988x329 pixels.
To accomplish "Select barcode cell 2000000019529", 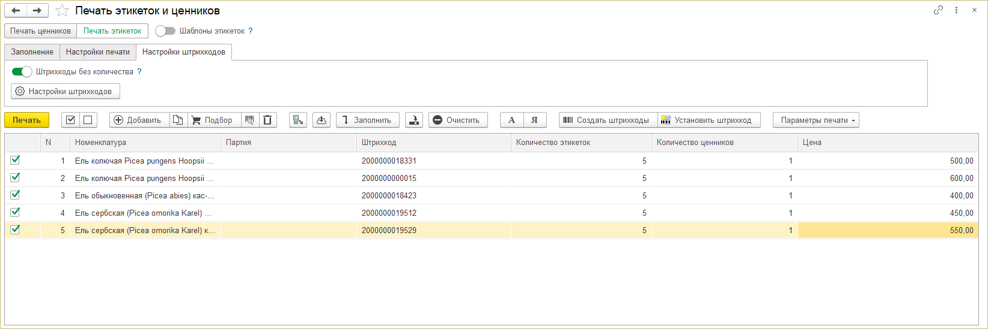I will coord(434,230).
